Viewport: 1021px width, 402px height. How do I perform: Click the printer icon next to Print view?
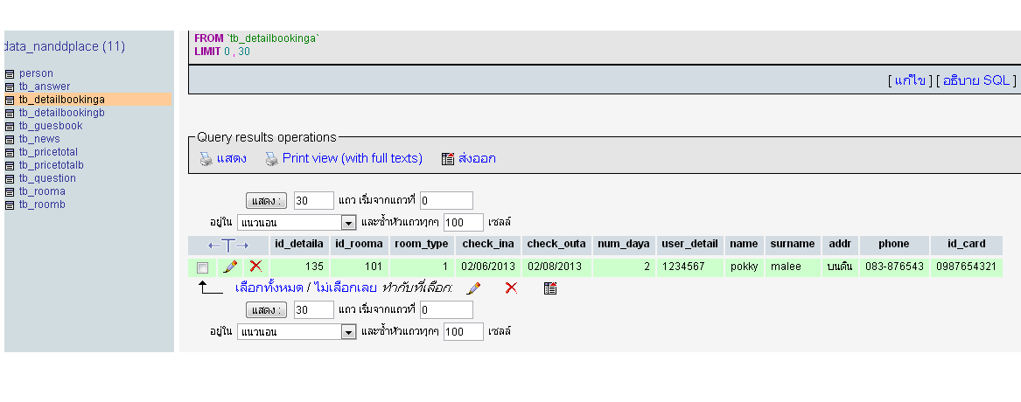tap(271, 159)
